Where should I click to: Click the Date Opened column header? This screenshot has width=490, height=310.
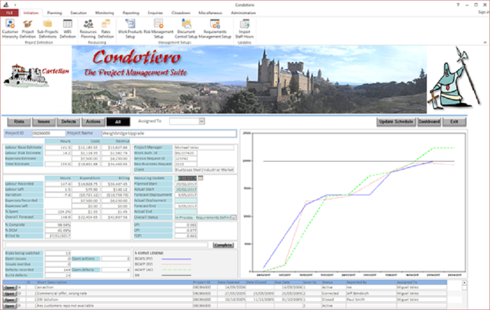click(229, 282)
